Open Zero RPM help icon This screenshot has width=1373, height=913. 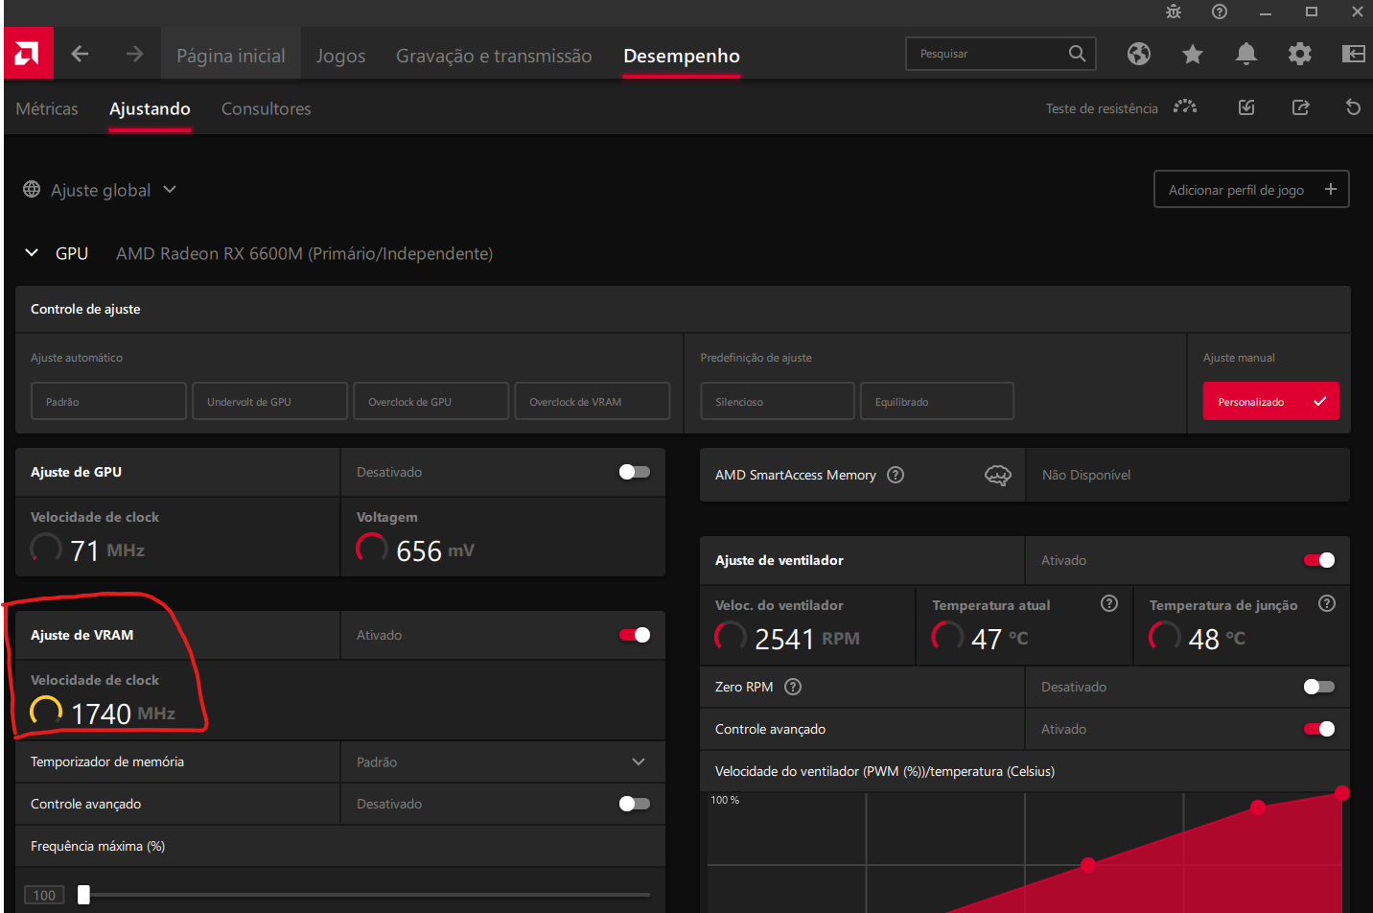point(793,687)
